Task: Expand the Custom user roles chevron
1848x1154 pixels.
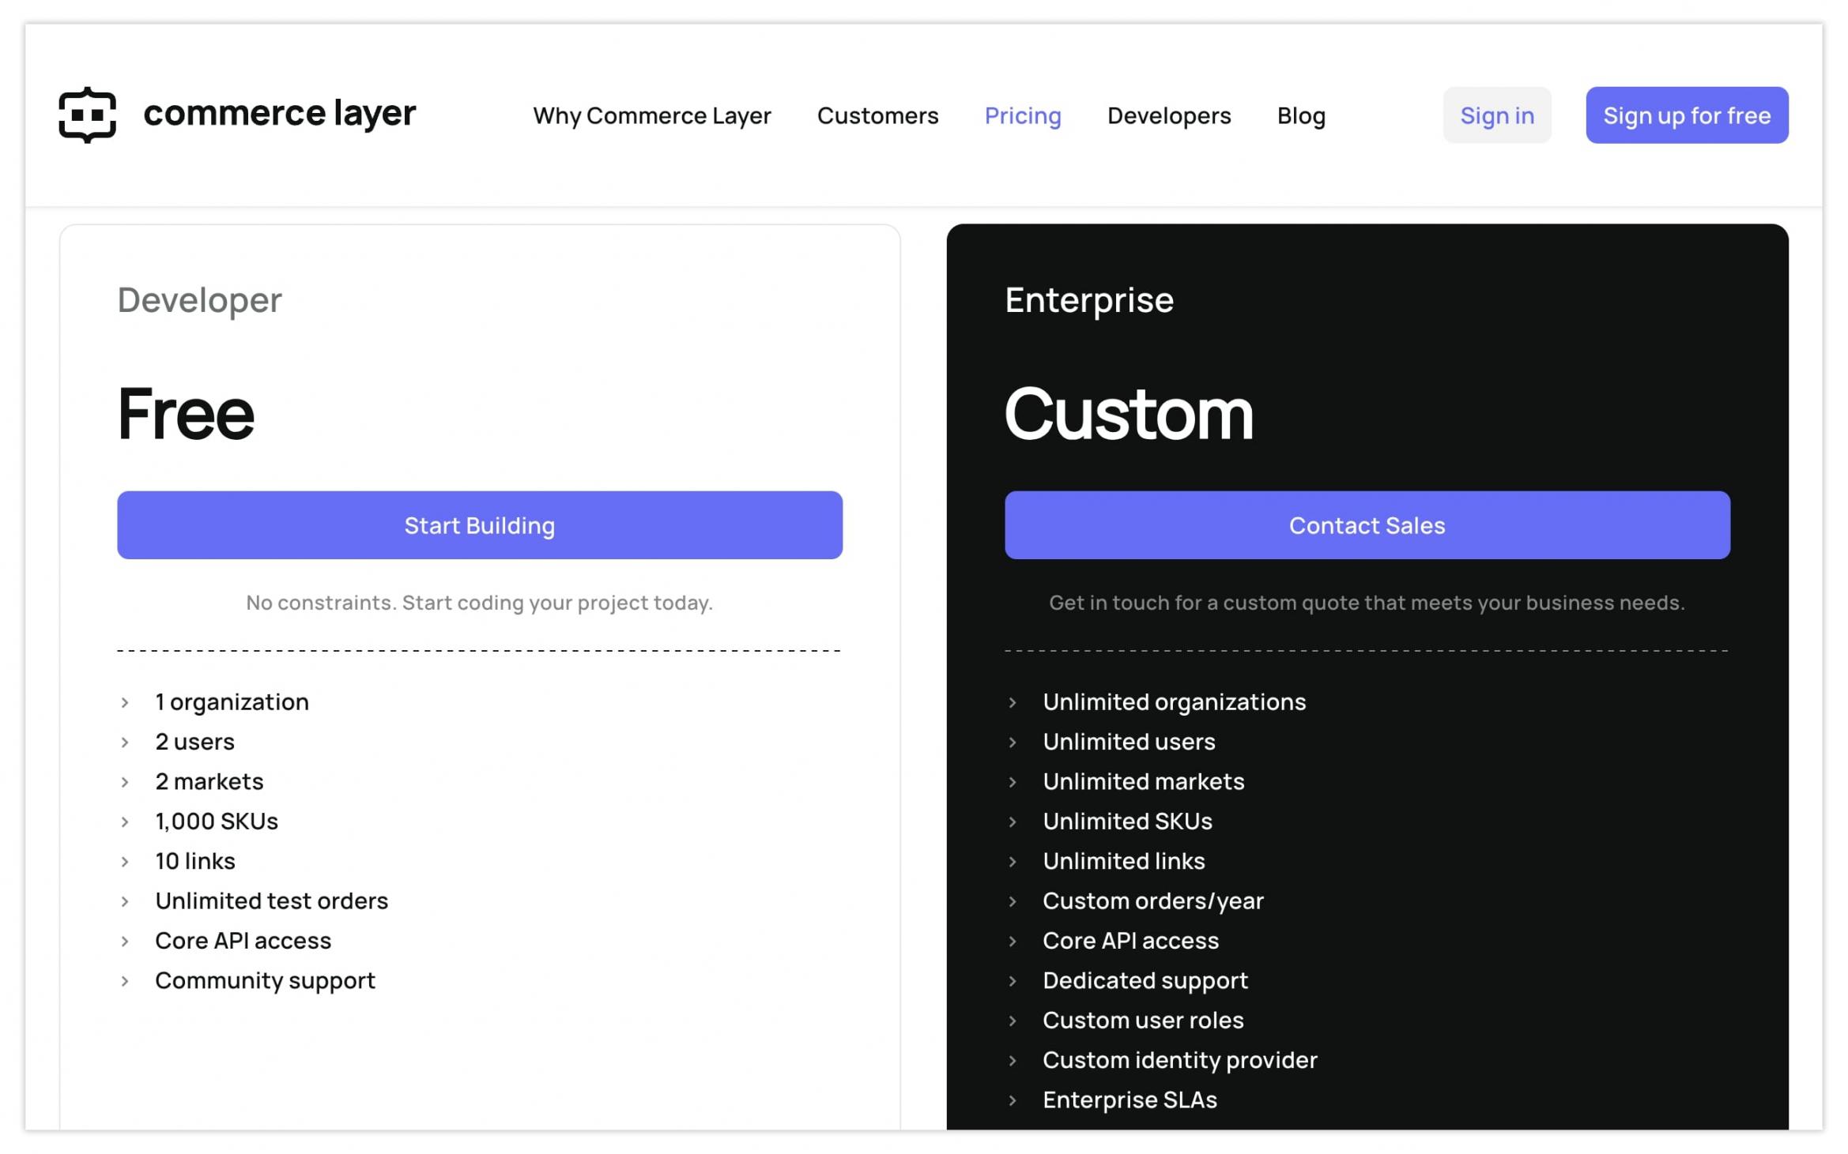Action: (1013, 1021)
